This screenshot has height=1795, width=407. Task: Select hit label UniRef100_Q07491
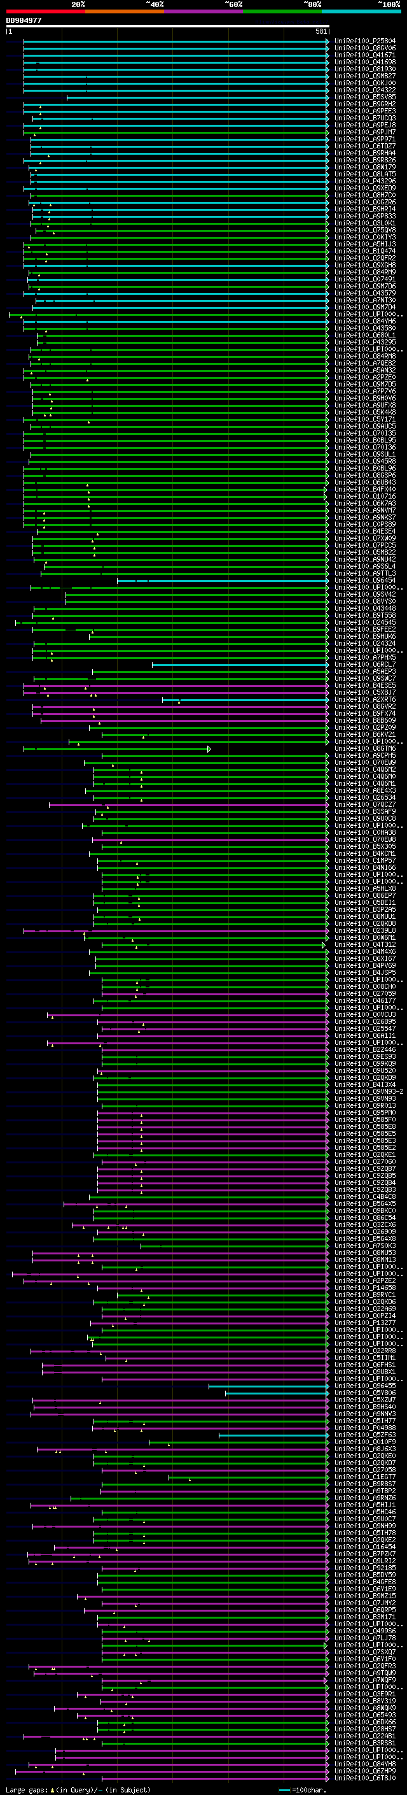(365, 280)
